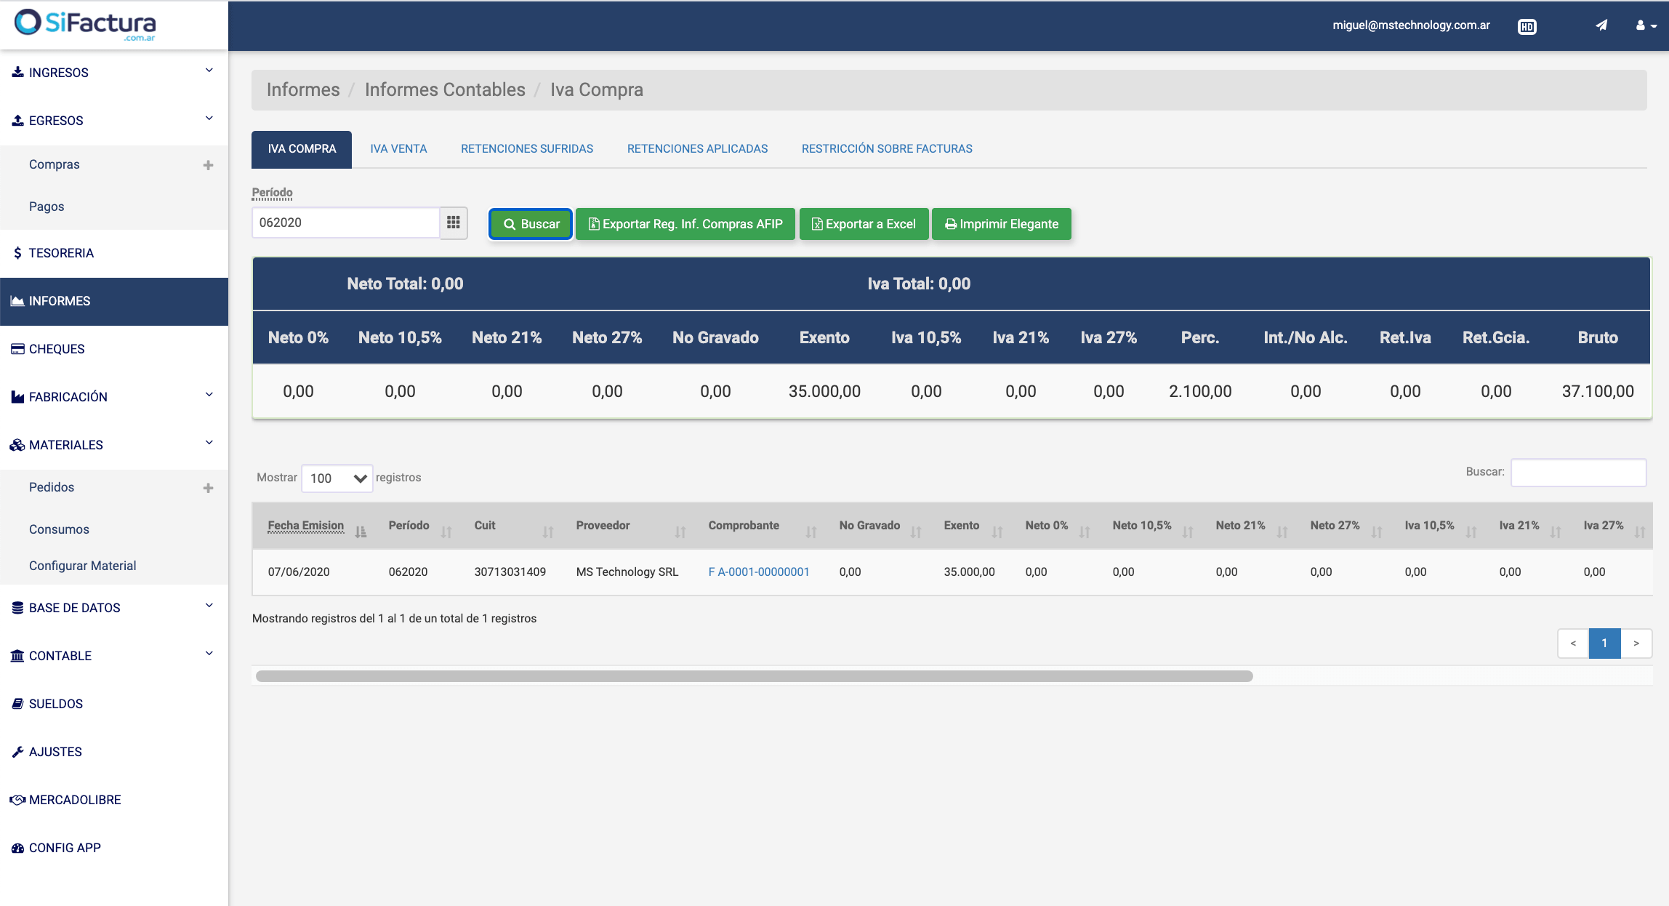Open the period calendar grid picker
Viewport: 1669px width, 906px height.
[x=454, y=223]
